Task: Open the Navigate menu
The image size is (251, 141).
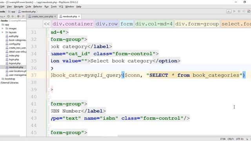Action: tap(18, 7)
